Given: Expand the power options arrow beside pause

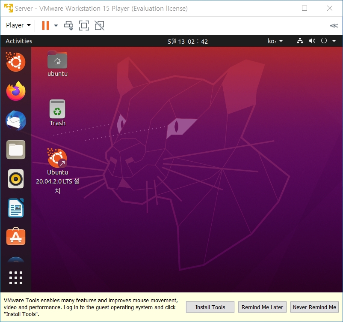Looking at the screenshot, I should pos(56,26).
